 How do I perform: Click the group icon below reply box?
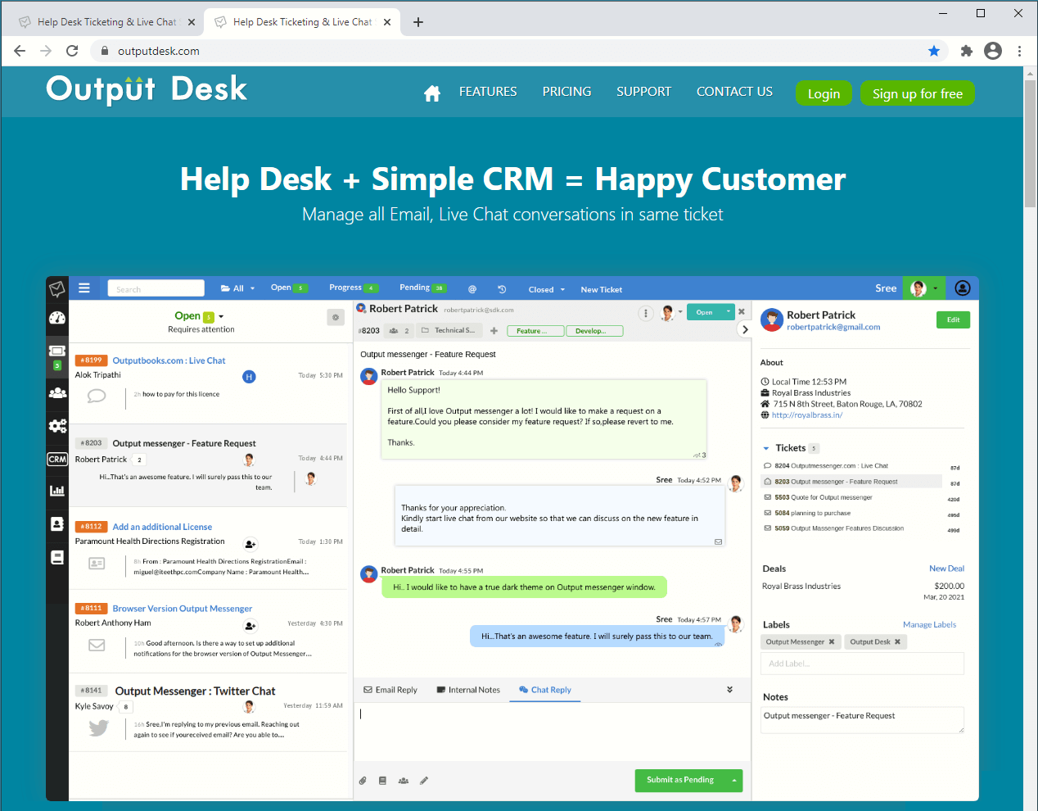pos(404,781)
